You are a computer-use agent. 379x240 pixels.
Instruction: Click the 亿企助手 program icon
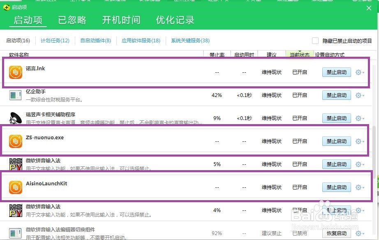[x=15, y=95]
